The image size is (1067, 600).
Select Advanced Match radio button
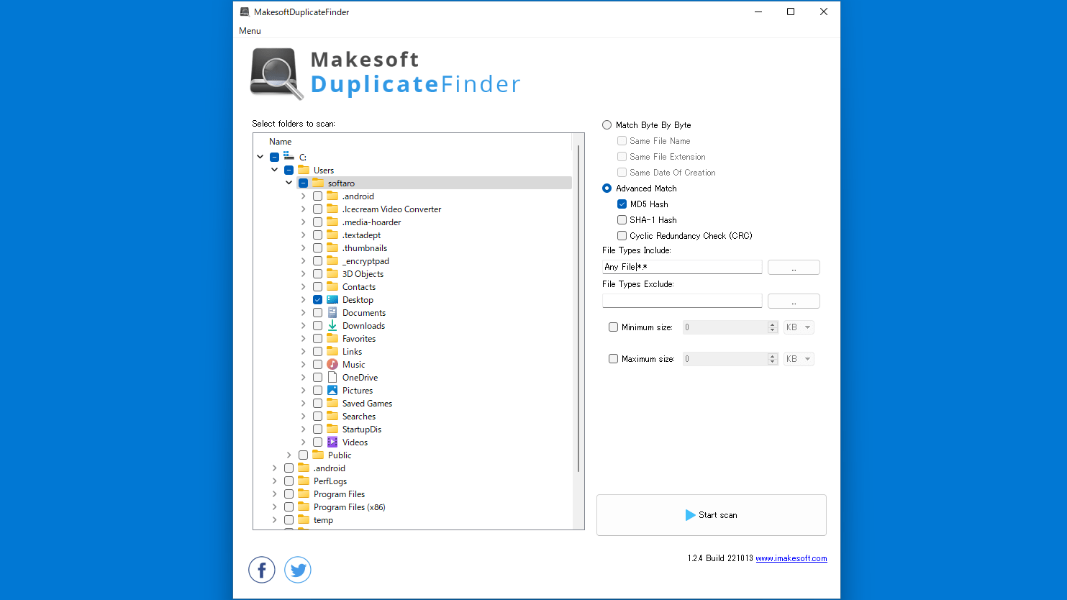coord(607,188)
